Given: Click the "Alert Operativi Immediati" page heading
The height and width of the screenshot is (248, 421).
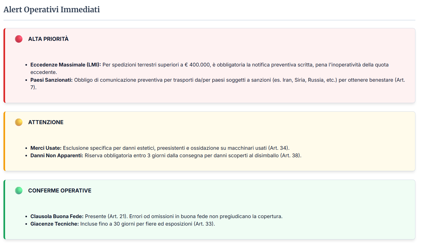Looking at the screenshot, I should coord(52,10).
